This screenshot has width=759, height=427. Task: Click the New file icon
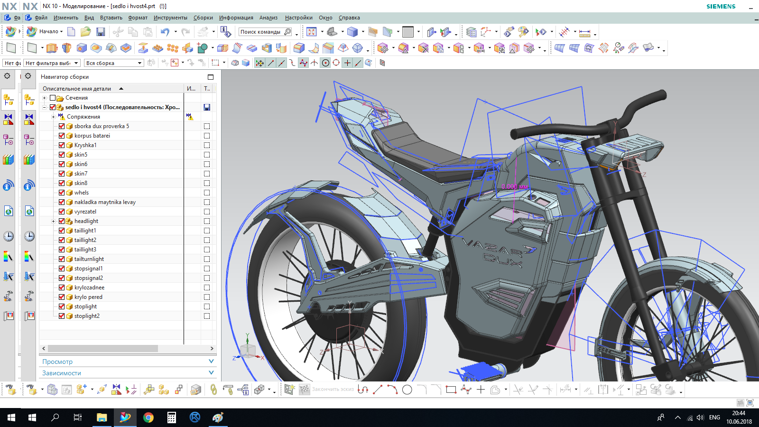[x=71, y=32]
